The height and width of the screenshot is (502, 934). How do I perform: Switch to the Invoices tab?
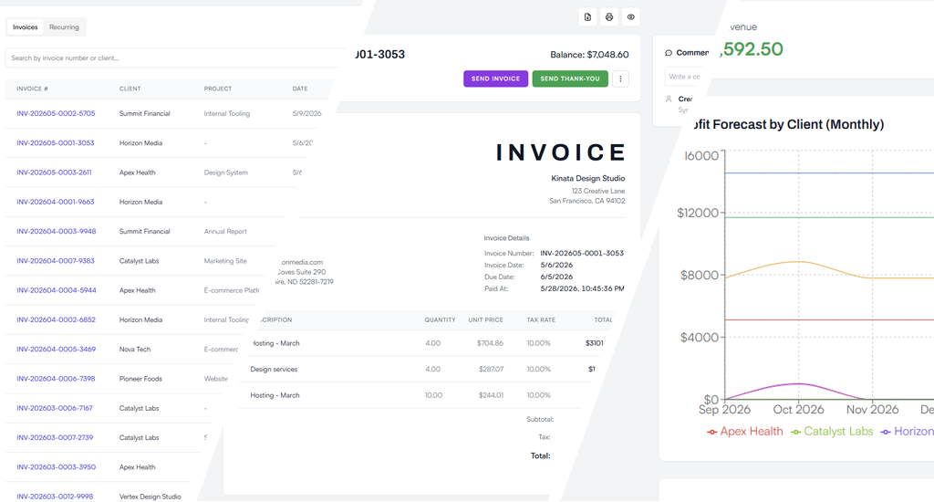(x=25, y=26)
